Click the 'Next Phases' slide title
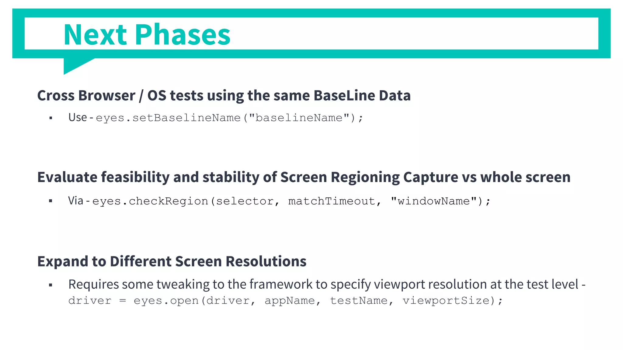Viewport: 623px width, 350px height. (x=147, y=35)
